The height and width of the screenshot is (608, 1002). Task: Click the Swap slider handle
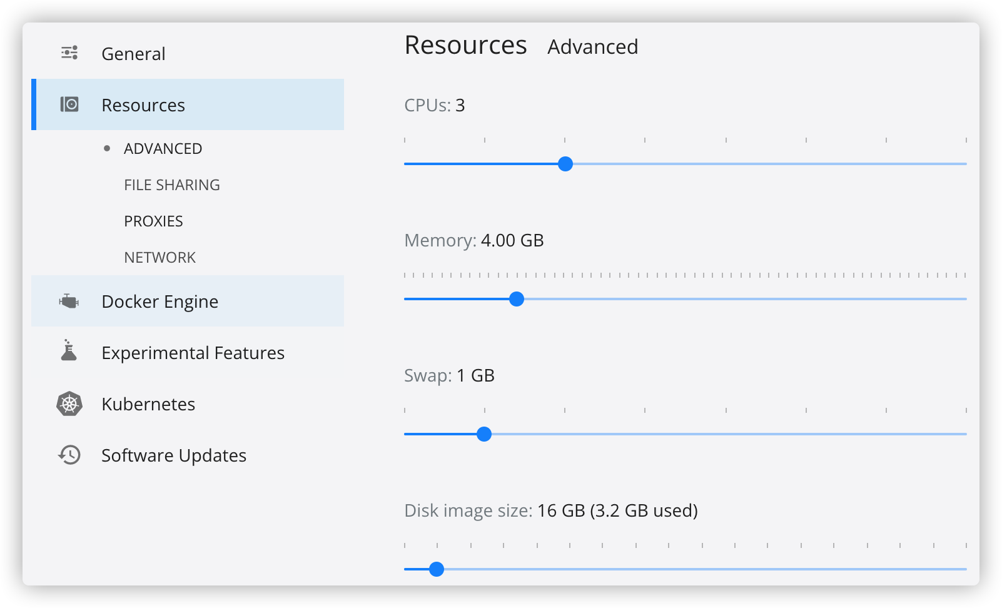[484, 434]
